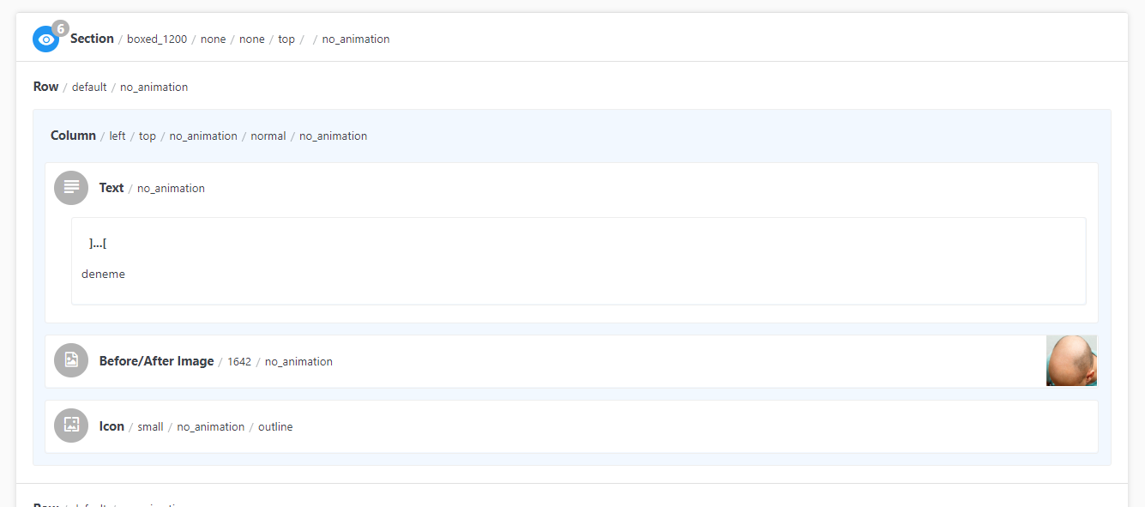Screen dimensions: 1145x507
Task: Click the Icon's outline style value
Action: [x=275, y=427]
